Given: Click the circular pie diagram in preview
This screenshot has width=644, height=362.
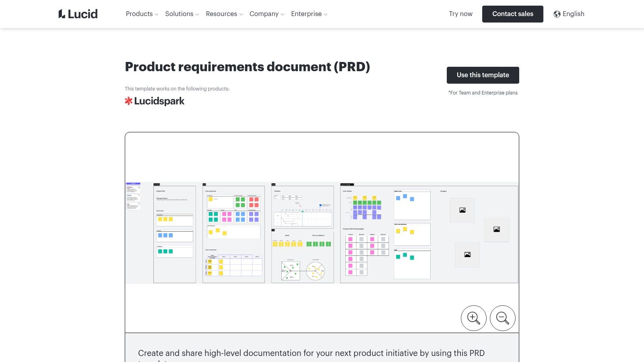Looking at the screenshot, I should [315, 271].
